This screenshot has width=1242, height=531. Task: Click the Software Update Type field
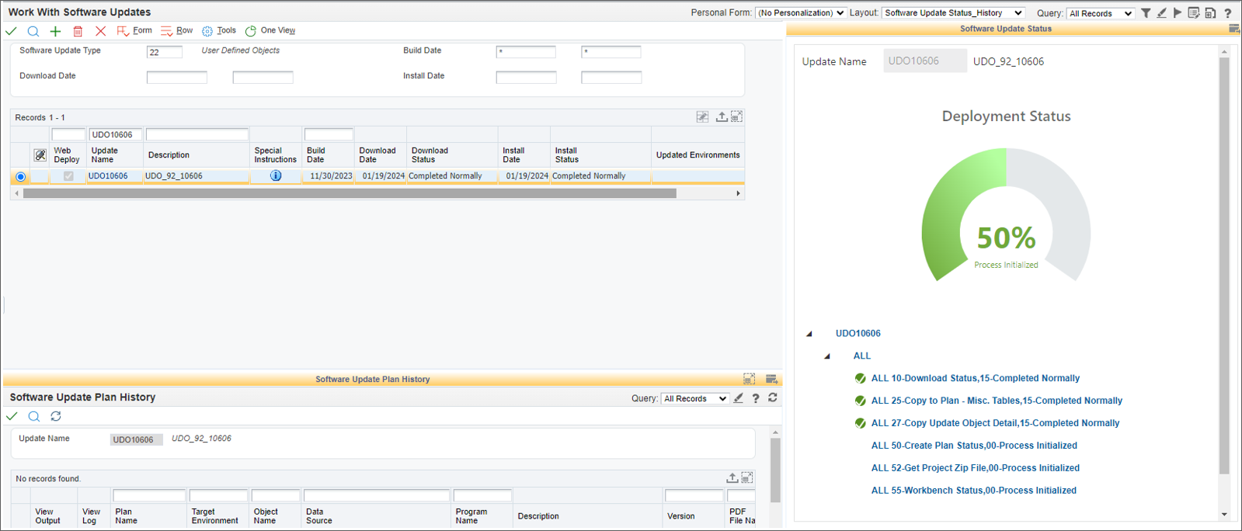[165, 52]
